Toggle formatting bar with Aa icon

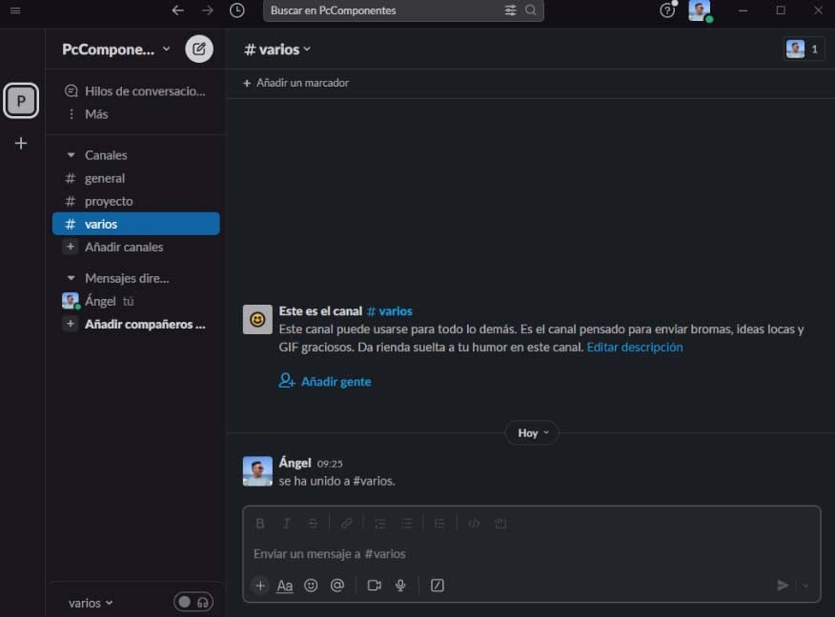(x=285, y=586)
